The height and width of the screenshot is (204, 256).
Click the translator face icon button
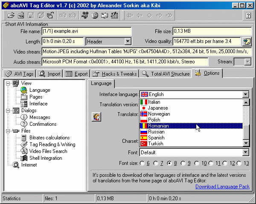(x=96, y=116)
